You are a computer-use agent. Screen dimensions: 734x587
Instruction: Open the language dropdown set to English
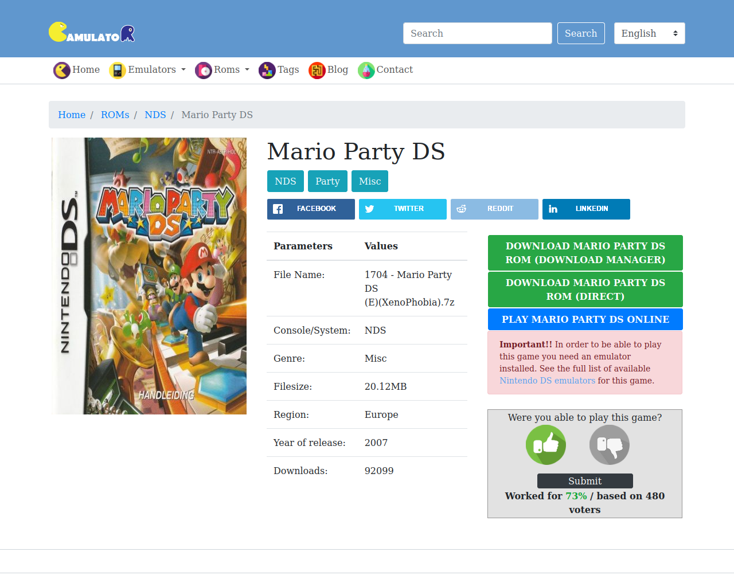pos(650,33)
